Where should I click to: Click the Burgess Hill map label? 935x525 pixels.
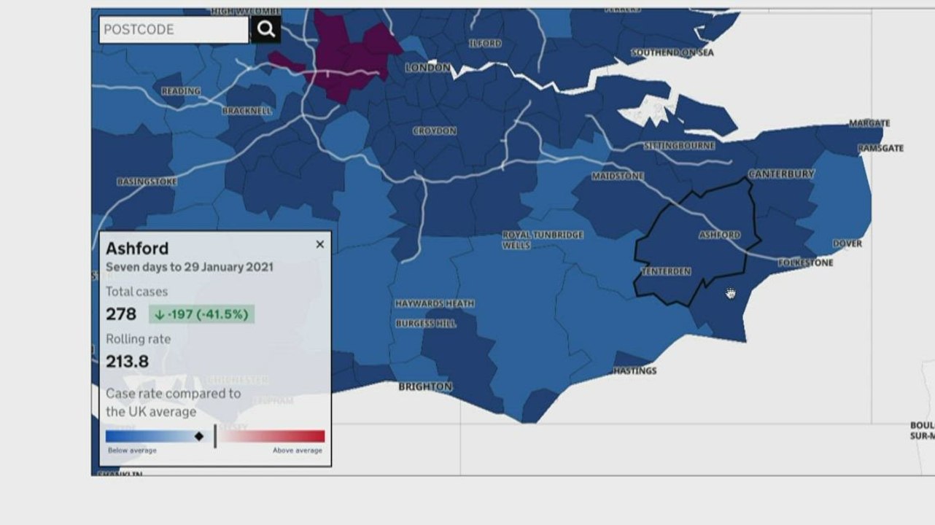point(426,324)
